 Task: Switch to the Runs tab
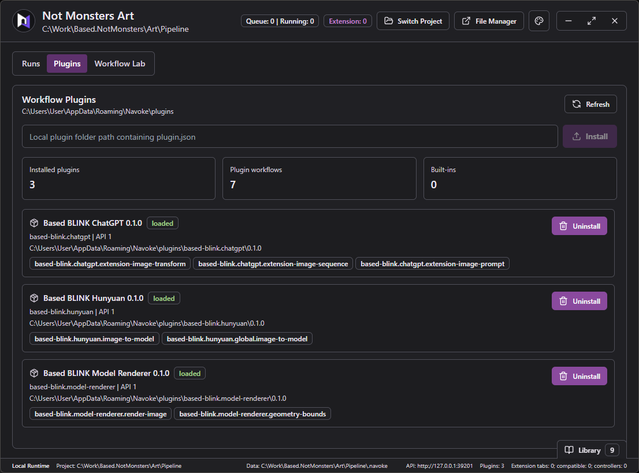coord(31,64)
